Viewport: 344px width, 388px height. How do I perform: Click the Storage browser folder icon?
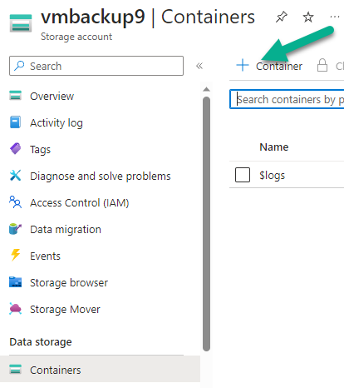15,281
